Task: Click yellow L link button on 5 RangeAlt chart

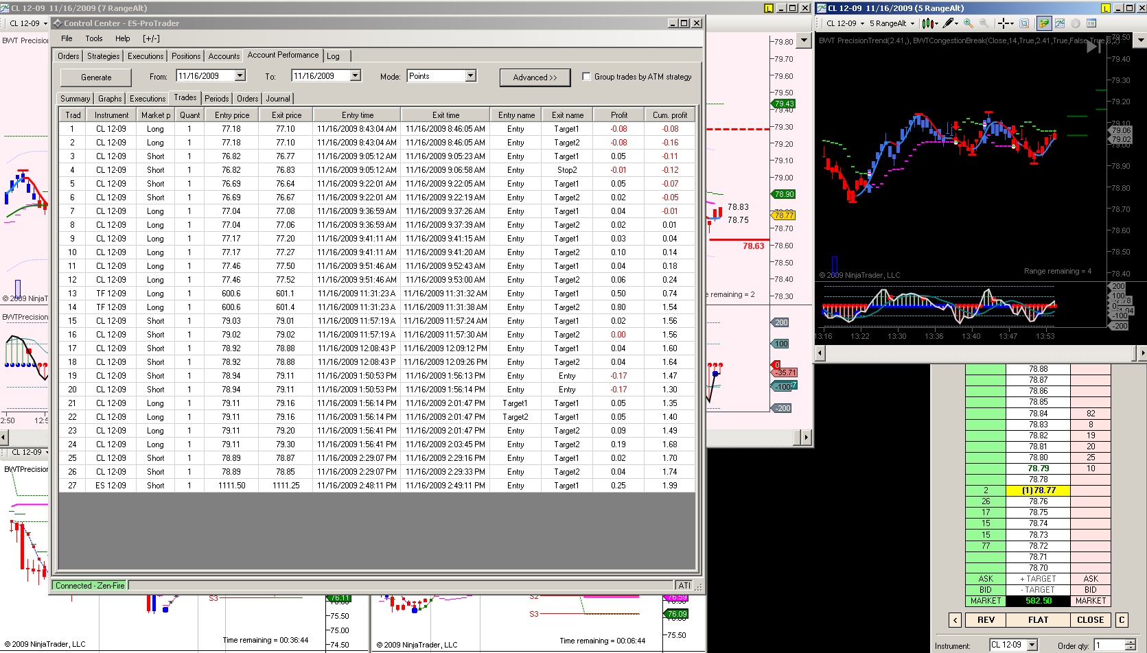Action: (x=1105, y=8)
